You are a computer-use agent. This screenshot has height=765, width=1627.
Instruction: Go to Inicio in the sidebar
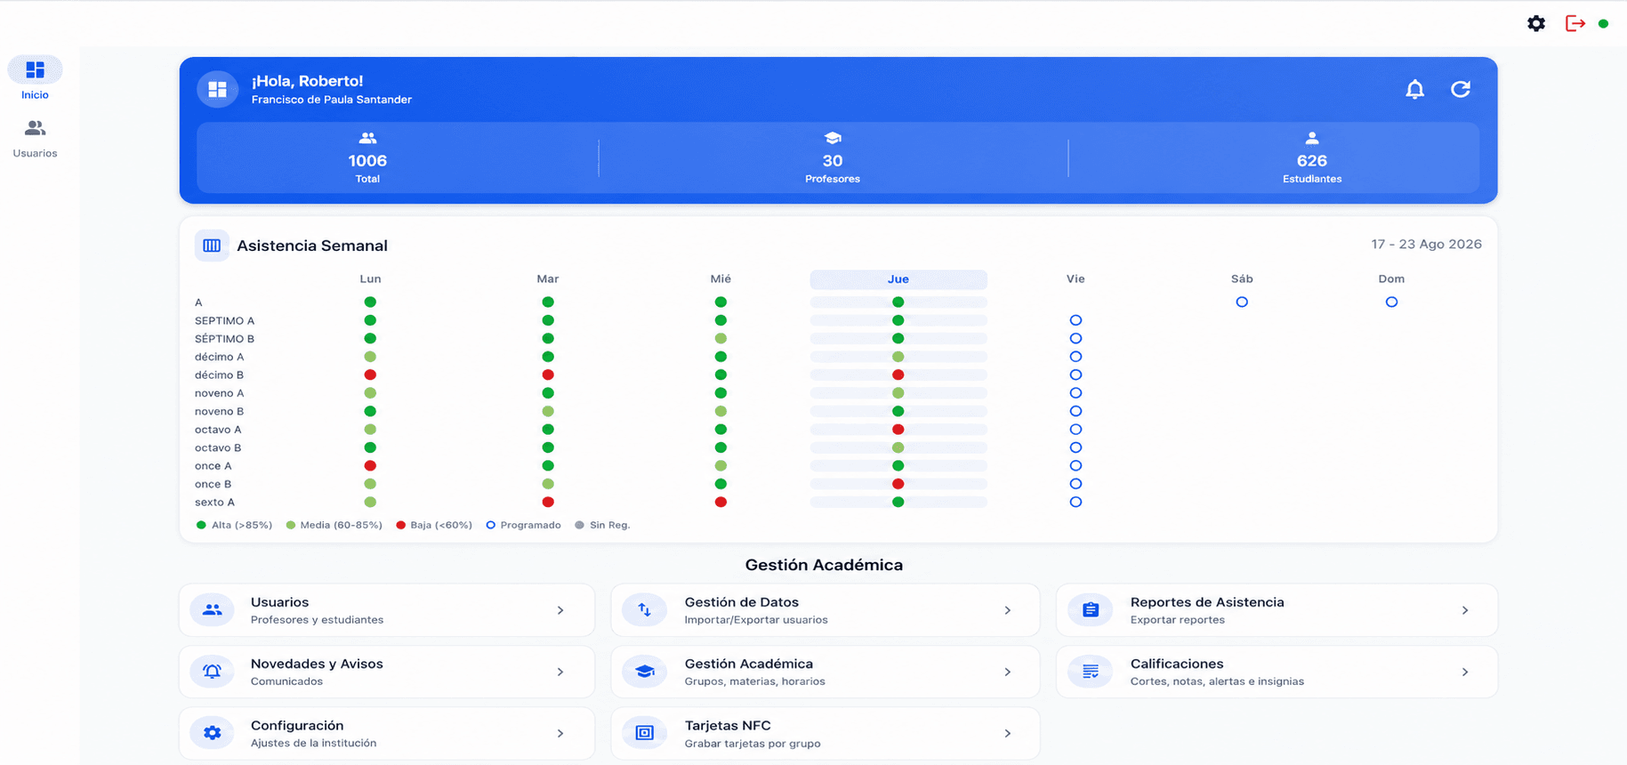[x=35, y=79]
